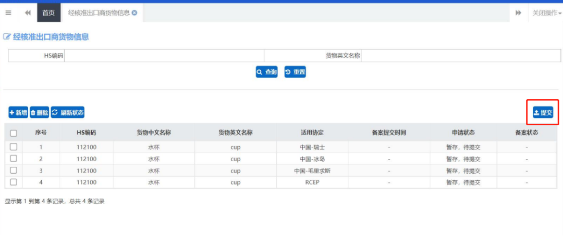
Task: Click the 删除 delete button
Action: (x=39, y=112)
